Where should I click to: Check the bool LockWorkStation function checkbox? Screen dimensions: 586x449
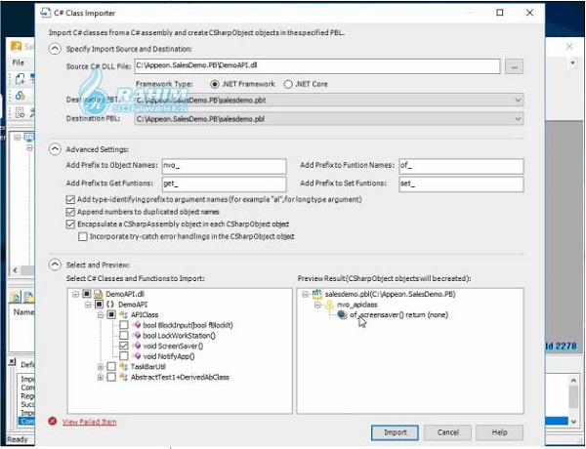(x=124, y=336)
